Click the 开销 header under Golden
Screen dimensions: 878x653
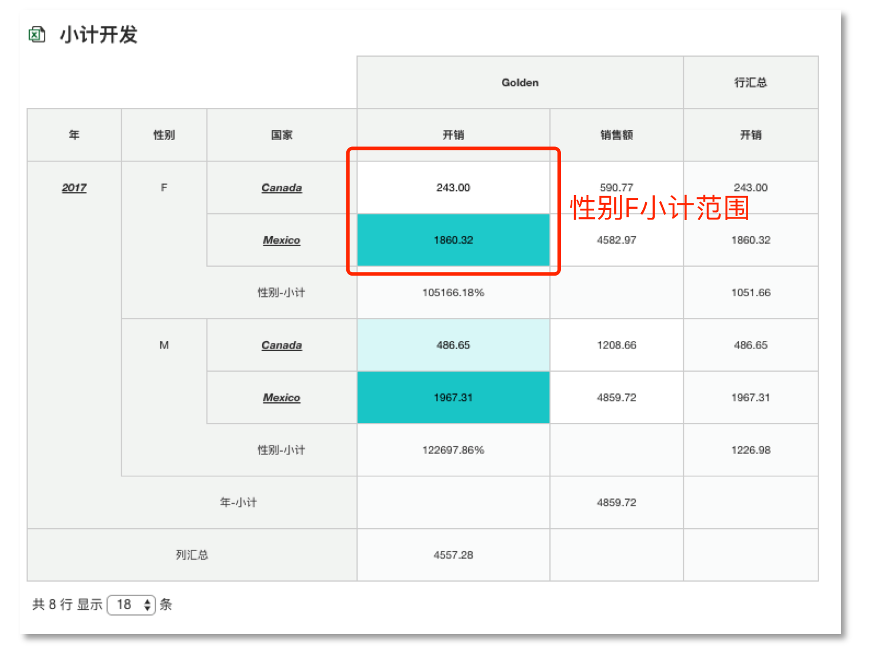coord(453,135)
